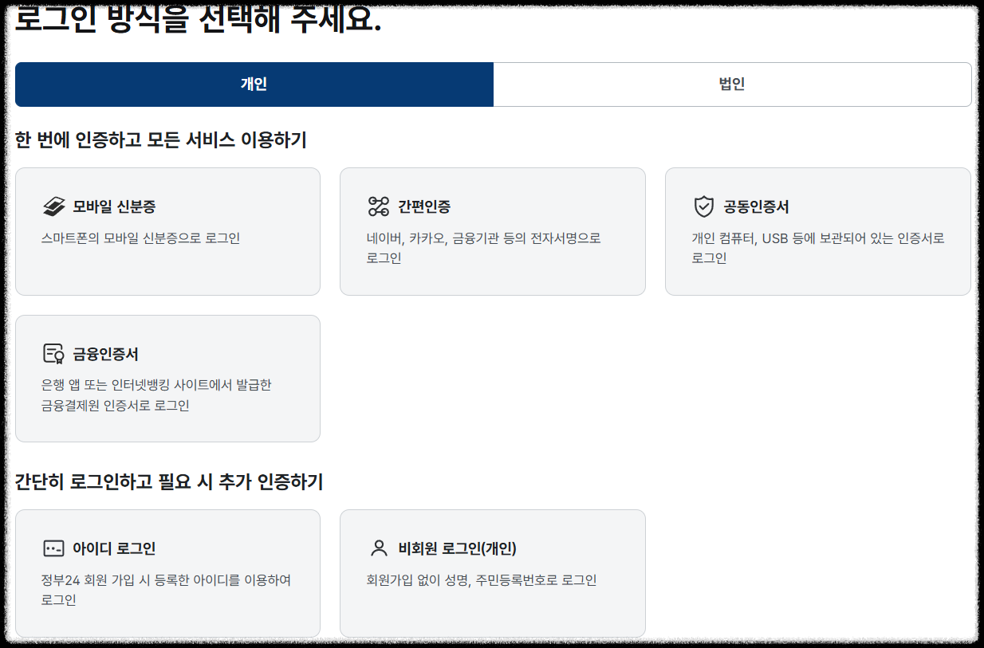984x648 pixels.
Task: Select the 공동인증서 login card
Action: tap(818, 231)
